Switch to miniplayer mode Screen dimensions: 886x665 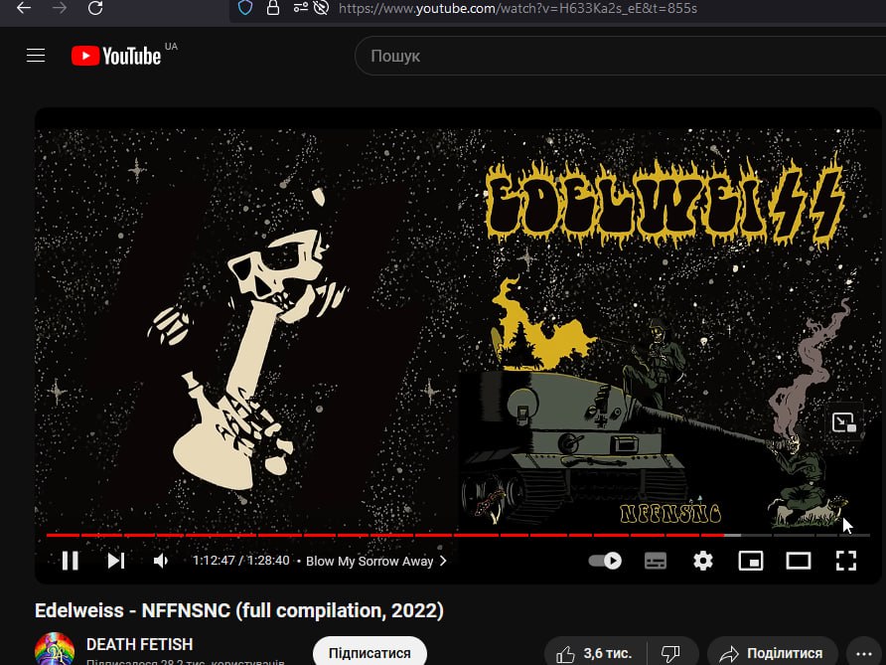tap(751, 561)
